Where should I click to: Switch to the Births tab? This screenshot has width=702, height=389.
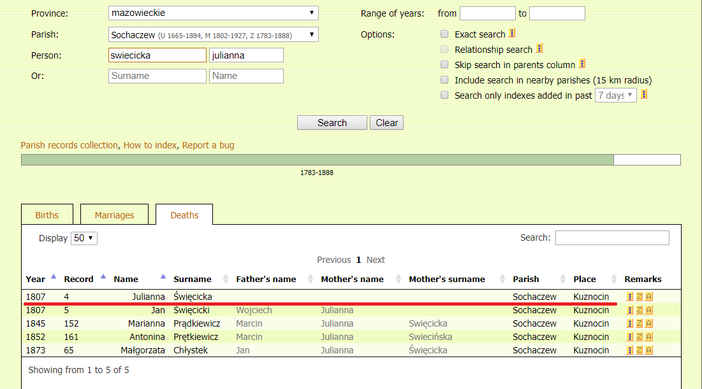coord(47,215)
